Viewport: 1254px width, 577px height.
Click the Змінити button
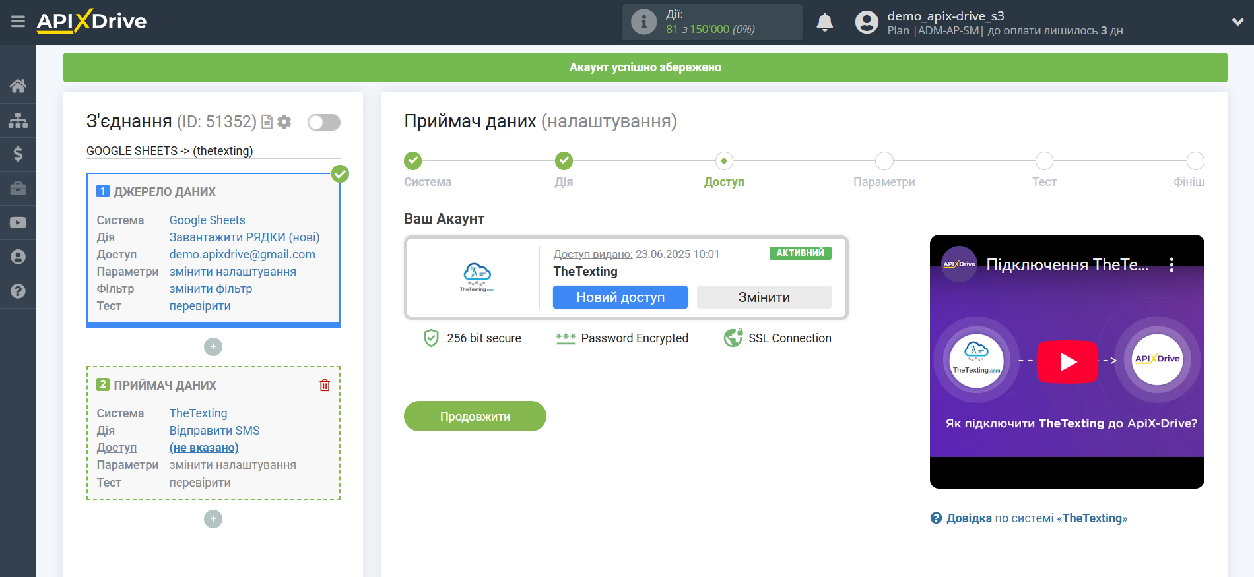(x=764, y=297)
